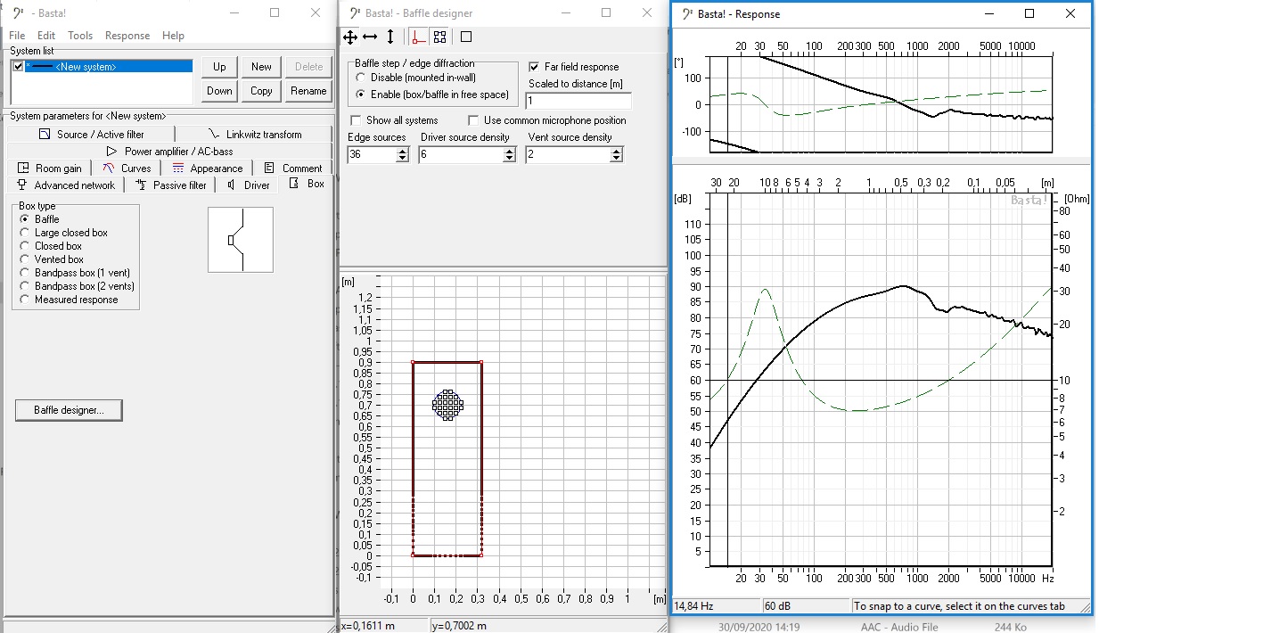Viewport: 1263px width, 633px height.
Task: Click the Scaled to distance input field
Action: point(579,101)
